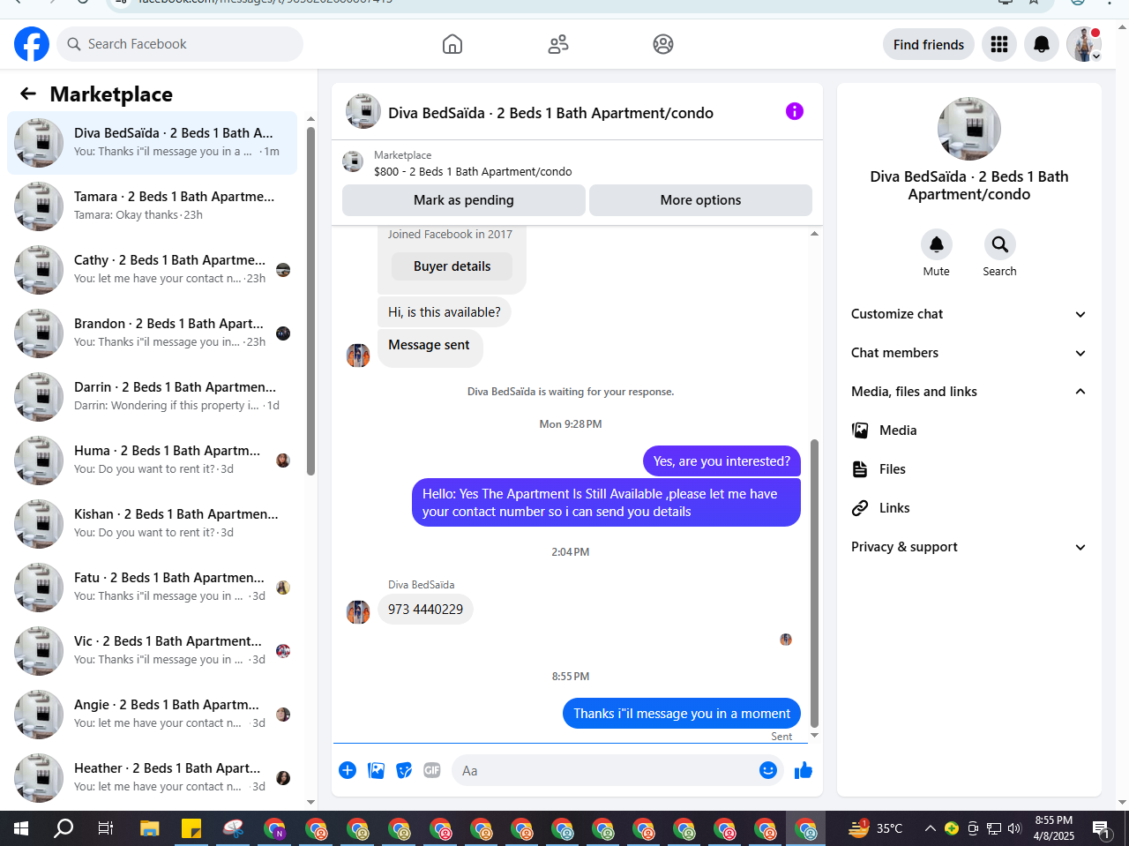Viewport: 1129px width, 846px height.
Task: Open Angie conversation
Action: (x=152, y=715)
